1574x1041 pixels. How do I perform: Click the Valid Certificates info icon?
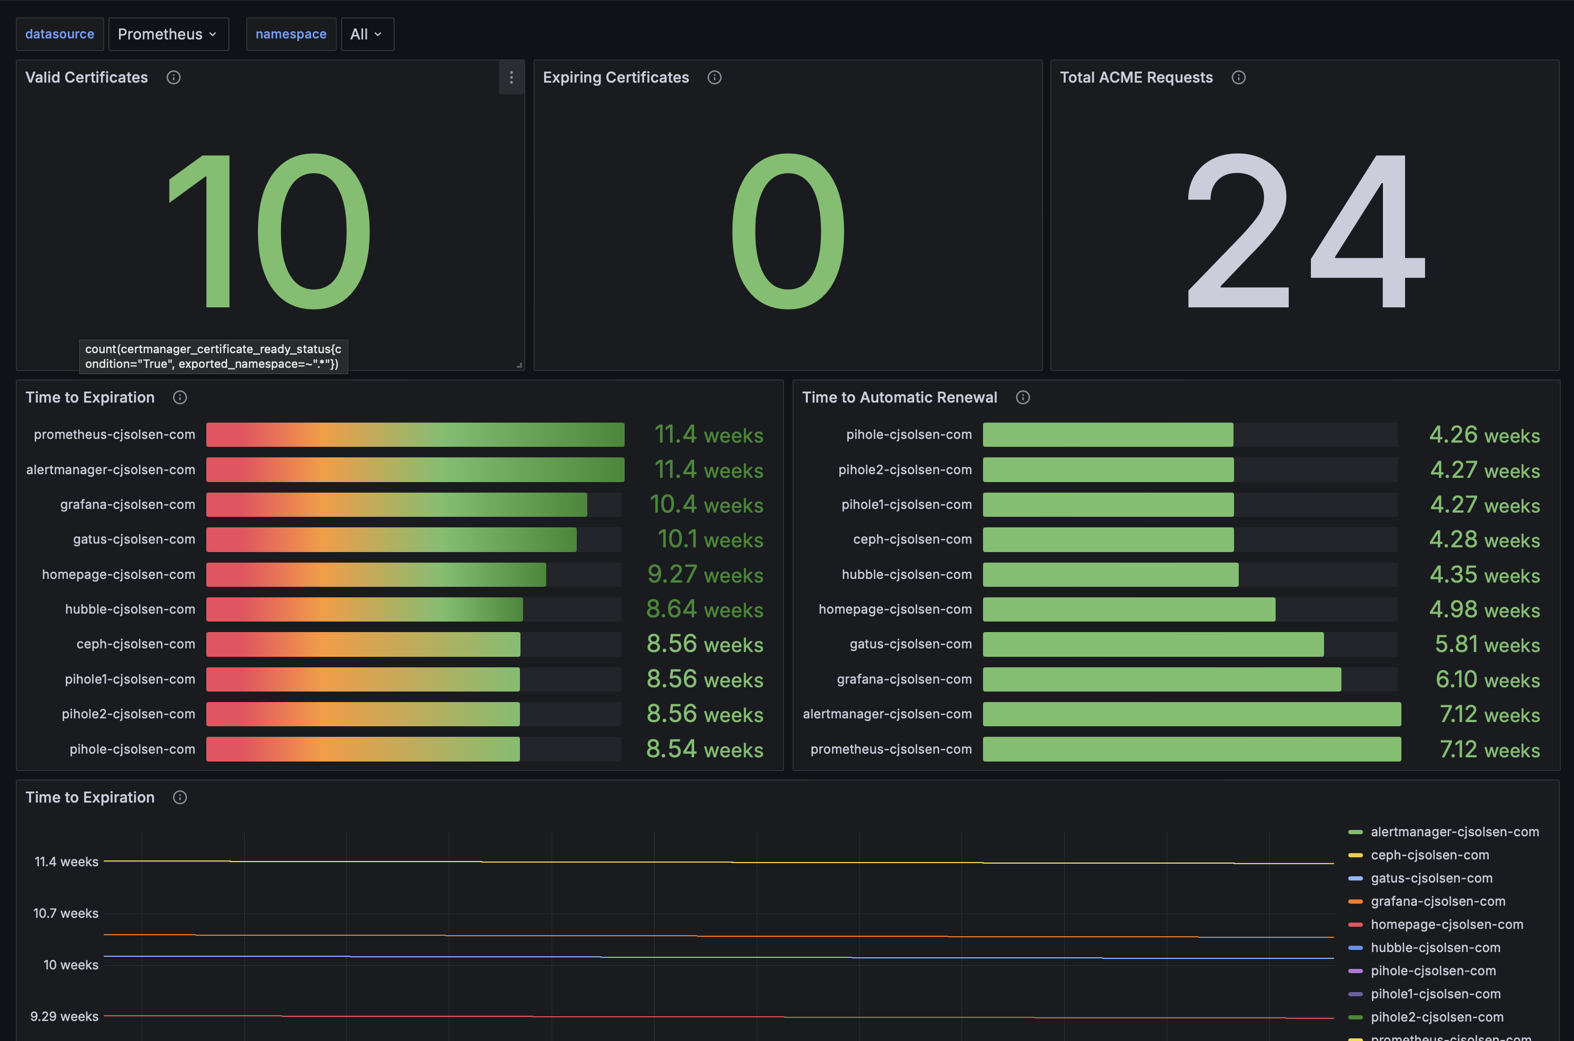pyautogui.click(x=173, y=78)
